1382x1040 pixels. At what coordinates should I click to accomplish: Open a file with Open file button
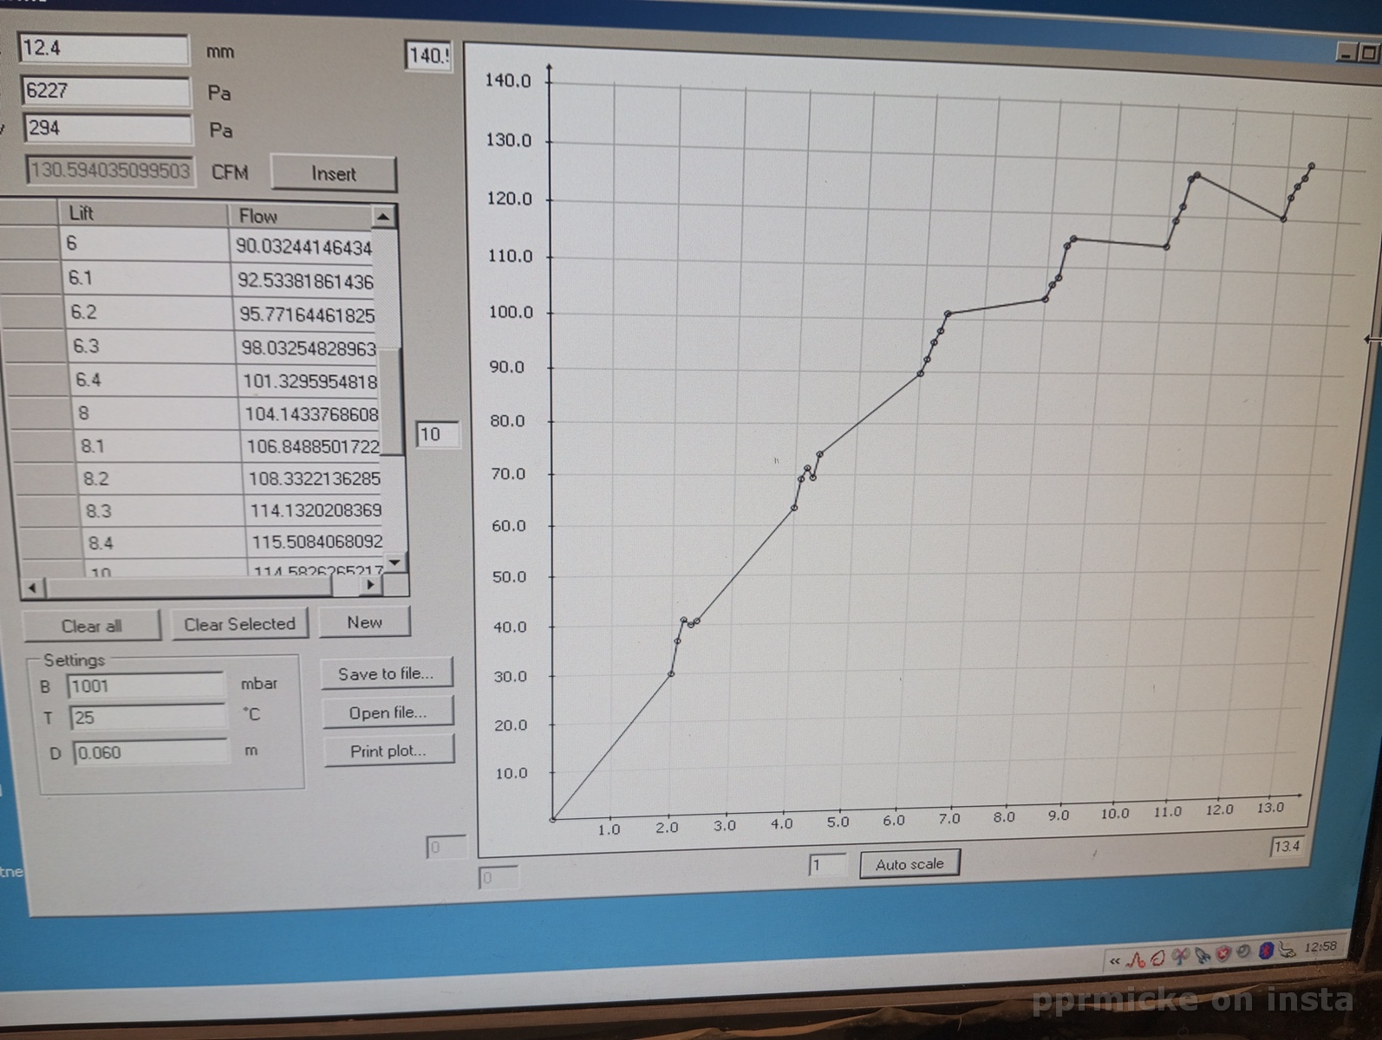(x=388, y=712)
